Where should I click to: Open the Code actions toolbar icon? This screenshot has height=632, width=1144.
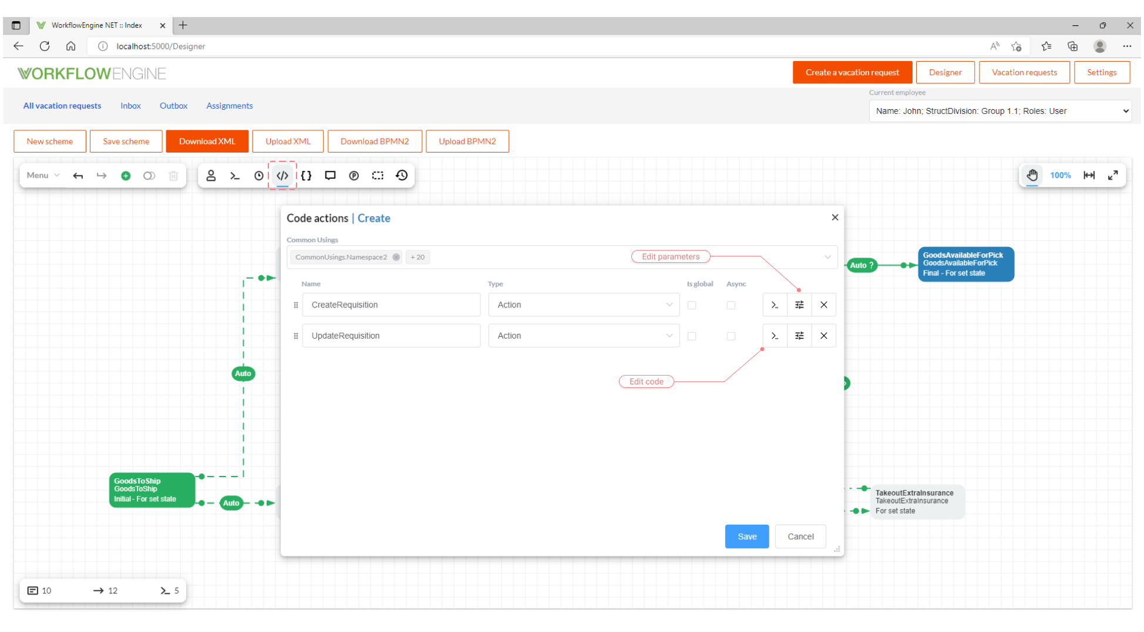[282, 175]
